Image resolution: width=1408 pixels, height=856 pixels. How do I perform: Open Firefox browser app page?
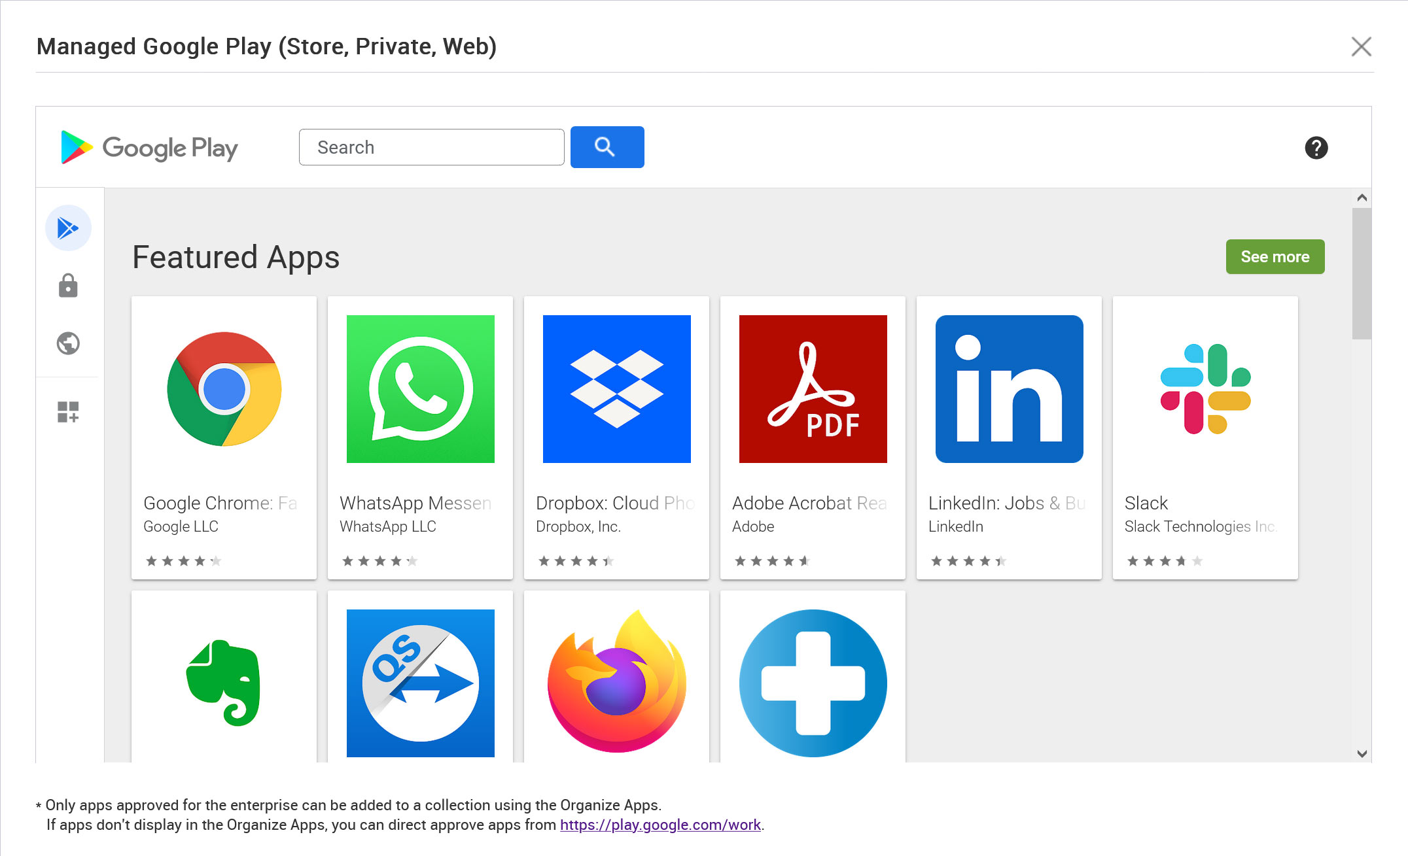coord(616,683)
